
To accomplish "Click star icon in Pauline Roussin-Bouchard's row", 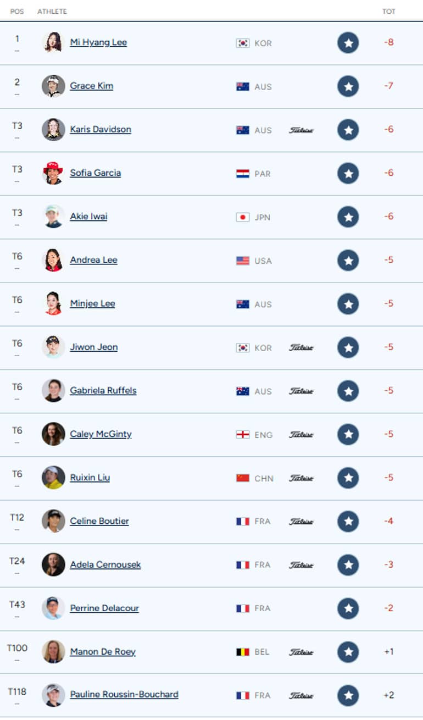I will (348, 696).
